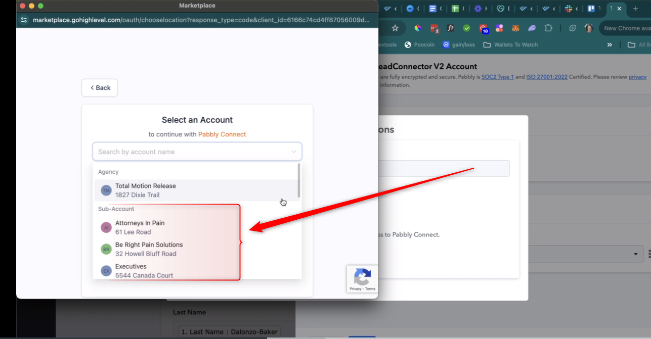Open the Wallets To Watch bookmark folder

(x=510, y=44)
